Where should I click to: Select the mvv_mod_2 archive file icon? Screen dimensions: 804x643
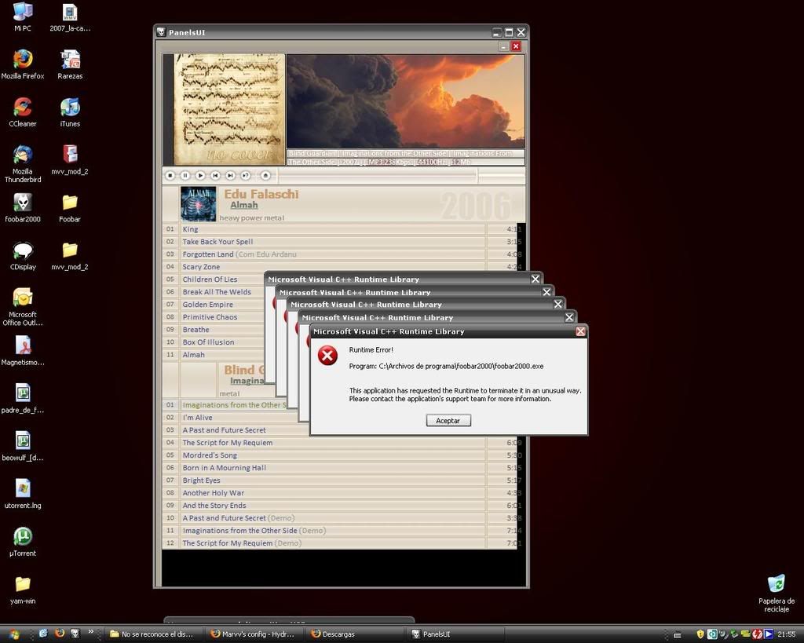[x=70, y=160]
